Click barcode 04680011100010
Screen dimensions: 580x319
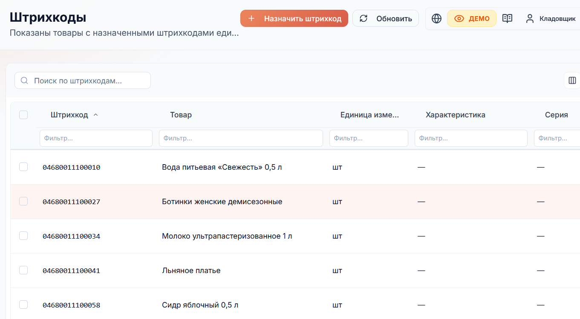pyautogui.click(x=71, y=167)
